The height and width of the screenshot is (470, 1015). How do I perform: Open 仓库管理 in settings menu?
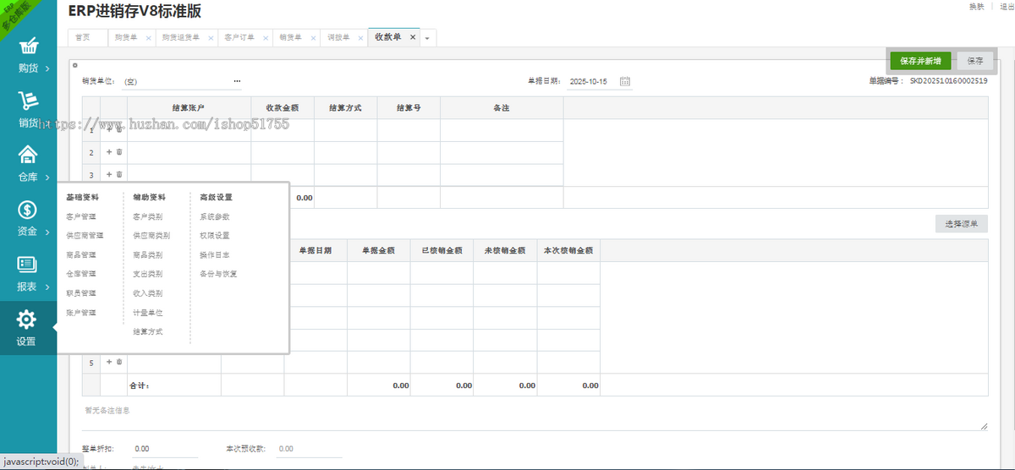pyautogui.click(x=80, y=274)
